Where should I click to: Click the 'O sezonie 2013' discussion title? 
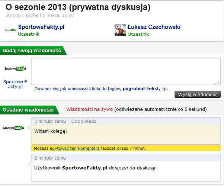(x=78, y=7)
